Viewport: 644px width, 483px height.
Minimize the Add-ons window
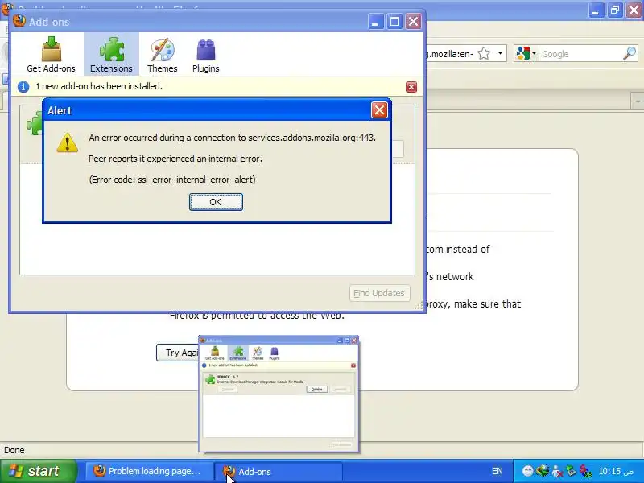click(x=375, y=22)
